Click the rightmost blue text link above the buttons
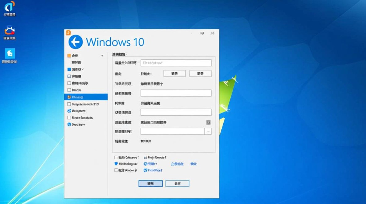Screen dimensions: 366x204 193,164
